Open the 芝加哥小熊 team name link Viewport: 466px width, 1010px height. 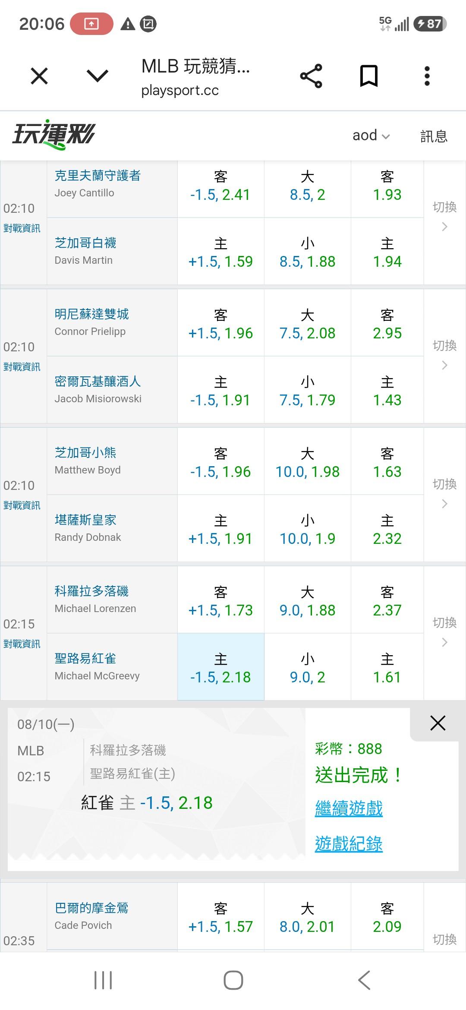point(85,452)
